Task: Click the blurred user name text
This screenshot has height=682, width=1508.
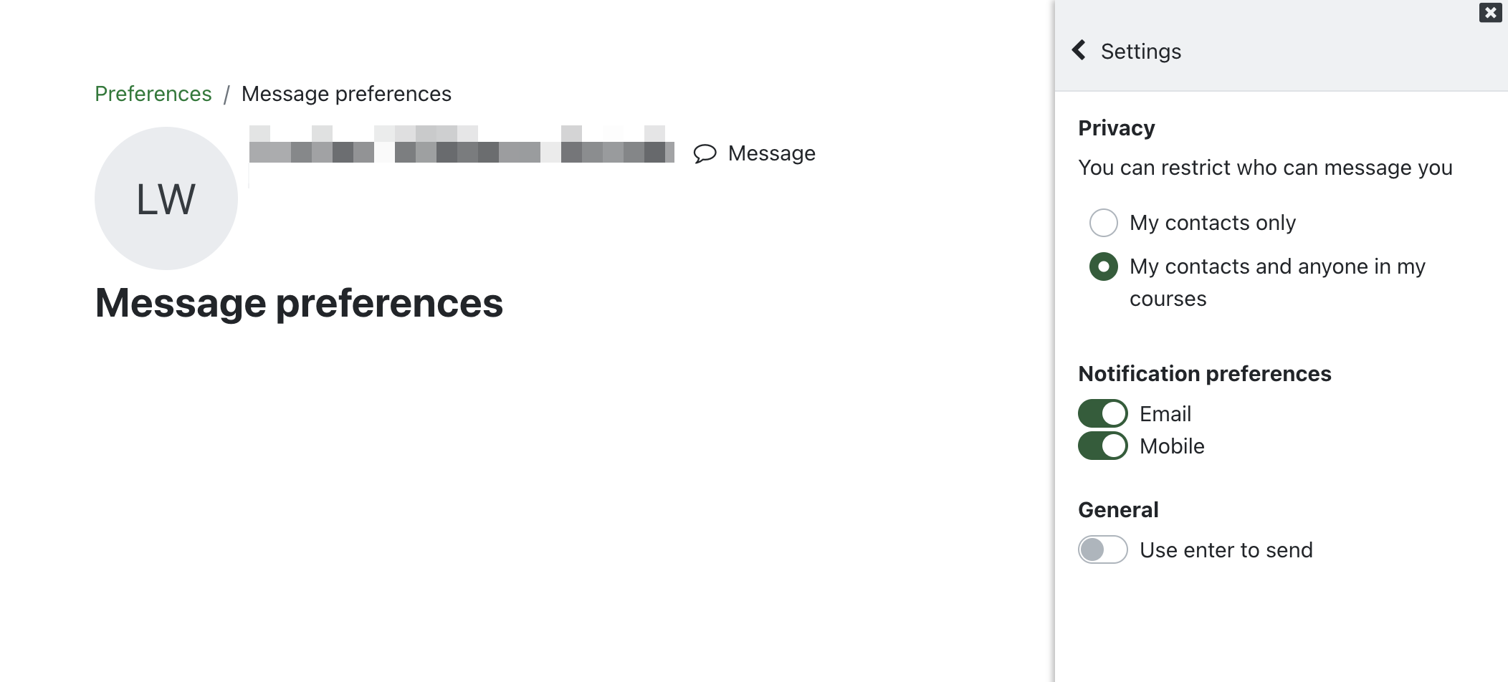Action: pyautogui.click(x=462, y=144)
